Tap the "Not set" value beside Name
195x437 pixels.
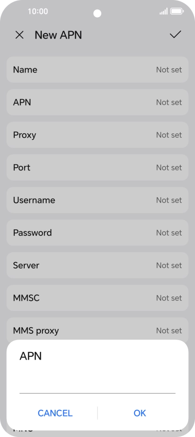pyautogui.click(x=169, y=70)
